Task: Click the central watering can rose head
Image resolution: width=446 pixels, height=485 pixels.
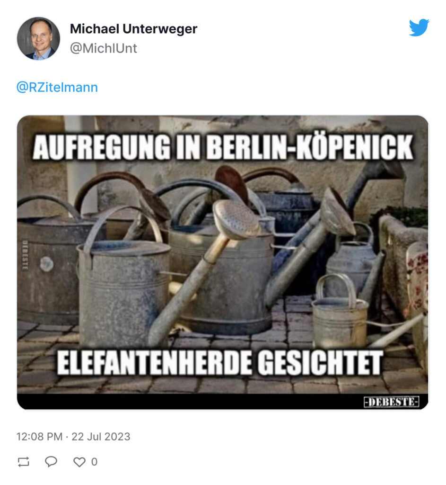Action: coord(236,218)
